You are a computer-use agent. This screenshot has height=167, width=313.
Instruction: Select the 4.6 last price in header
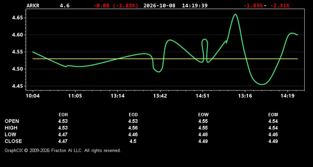65,5
